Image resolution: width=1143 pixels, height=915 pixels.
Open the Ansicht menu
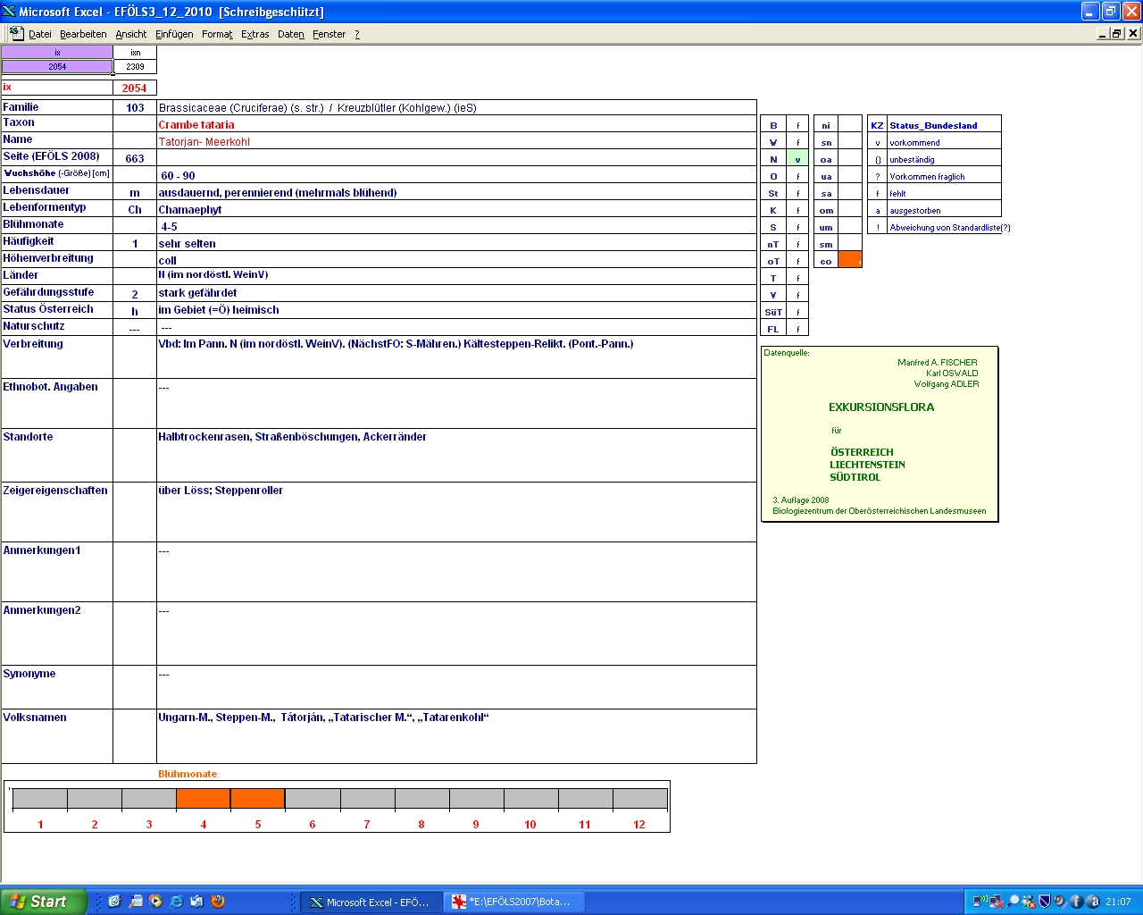pyautogui.click(x=131, y=34)
